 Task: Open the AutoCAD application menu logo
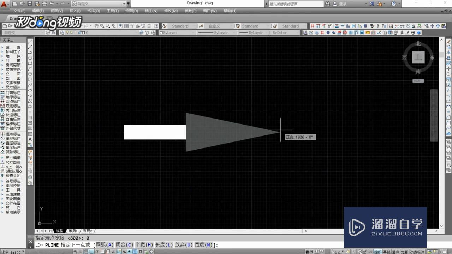point(5,5)
